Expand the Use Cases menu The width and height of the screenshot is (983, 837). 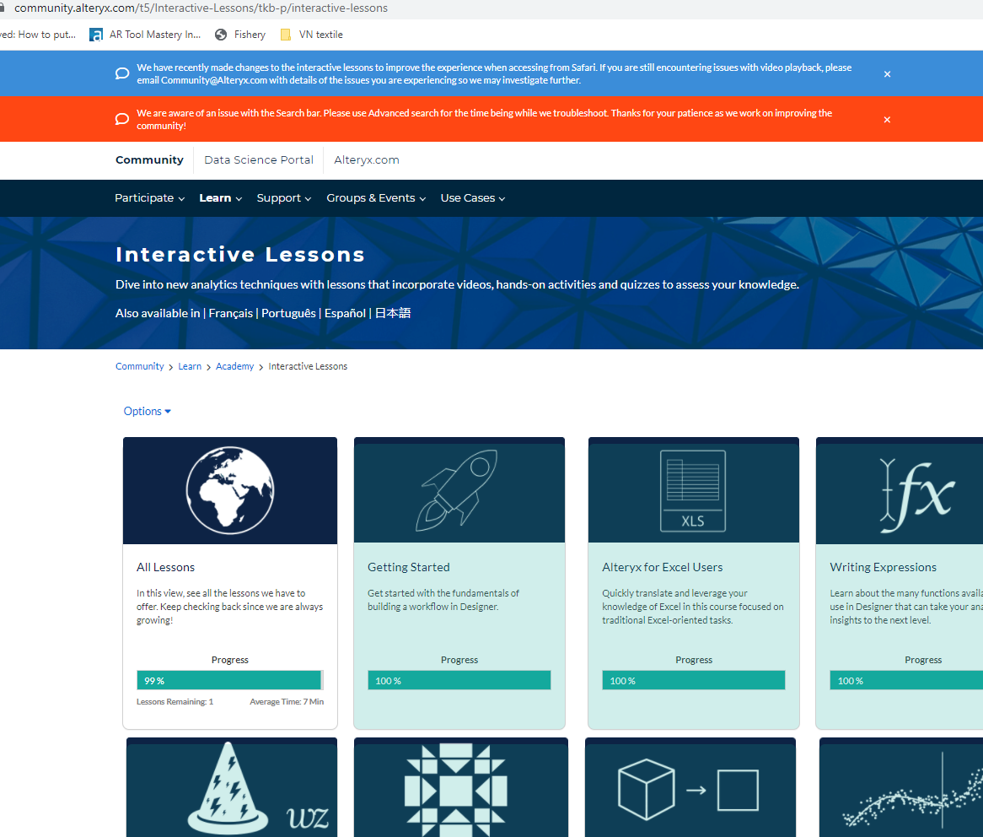(x=472, y=197)
